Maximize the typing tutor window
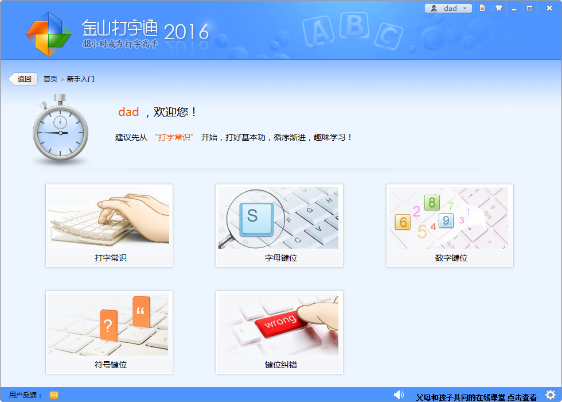Viewport: 562px width, 402px height. click(529, 8)
